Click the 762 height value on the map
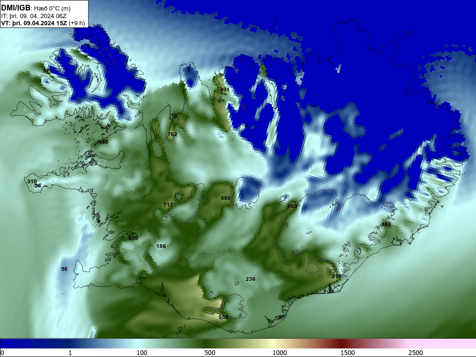The image size is (476, 357). (x=172, y=134)
